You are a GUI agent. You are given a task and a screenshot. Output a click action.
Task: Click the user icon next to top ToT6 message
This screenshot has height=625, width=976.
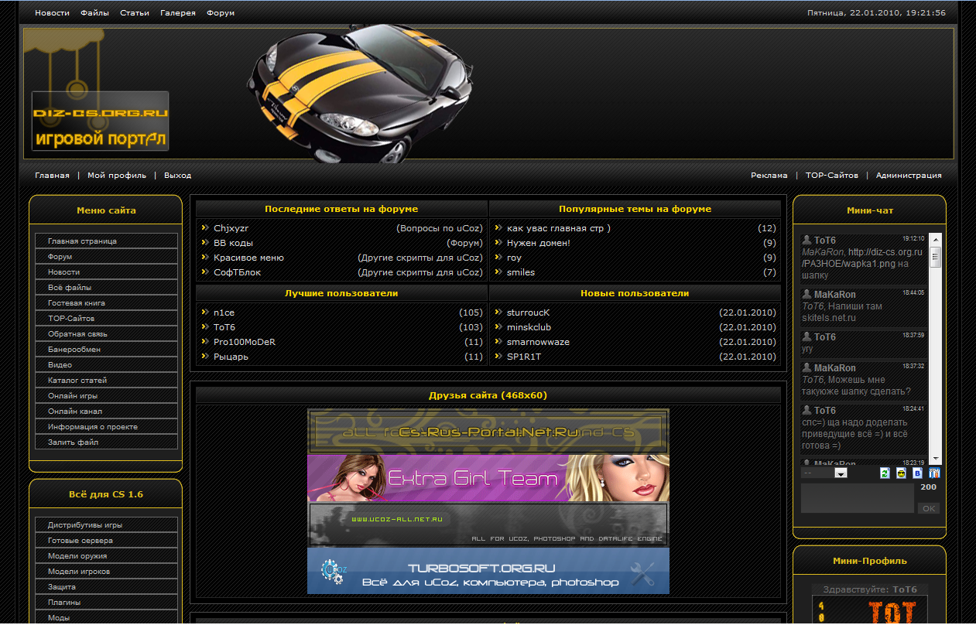[x=807, y=241]
